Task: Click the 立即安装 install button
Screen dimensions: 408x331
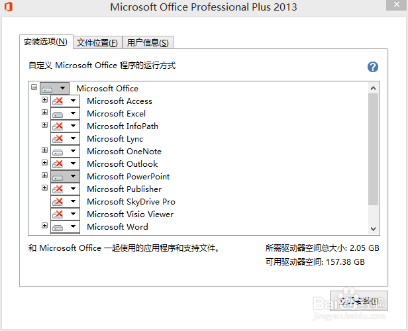Action: (x=358, y=301)
